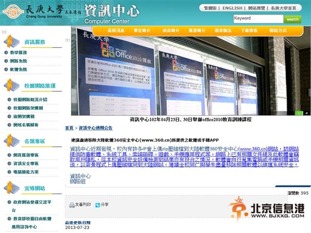Image resolution: width=311 pixels, height=233 pixels.
Task: Select the 最新消息 menu item
Action: tap(116, 31)
